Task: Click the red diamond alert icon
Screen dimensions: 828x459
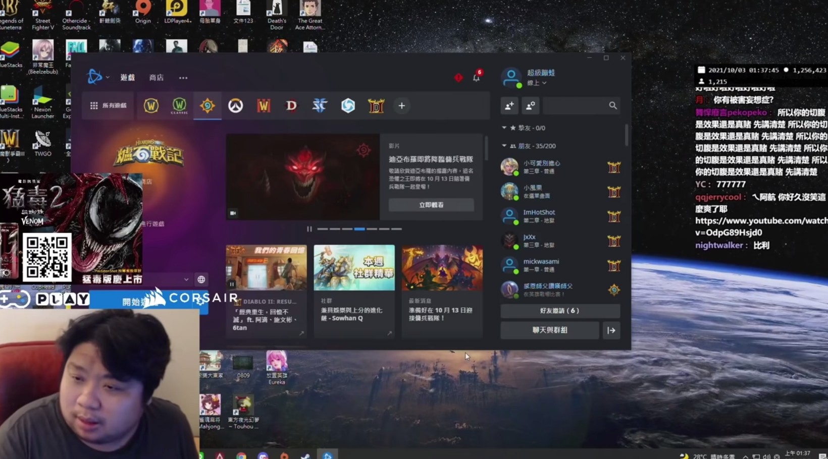Action: click(458, 78)
